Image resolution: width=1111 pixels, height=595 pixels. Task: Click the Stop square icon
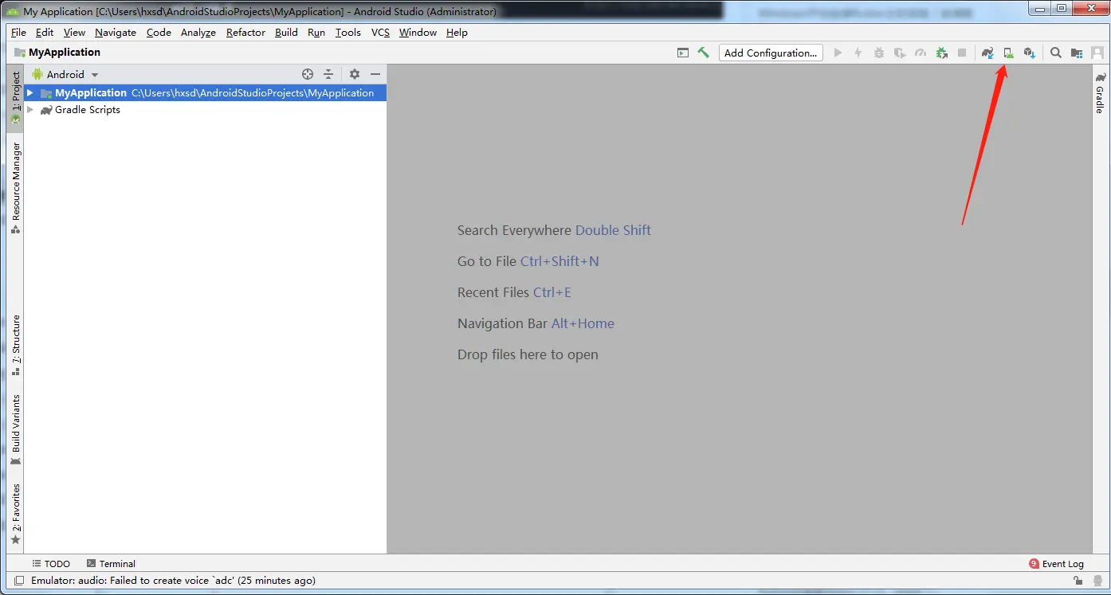pyautogui.click(x=962, y=53)
